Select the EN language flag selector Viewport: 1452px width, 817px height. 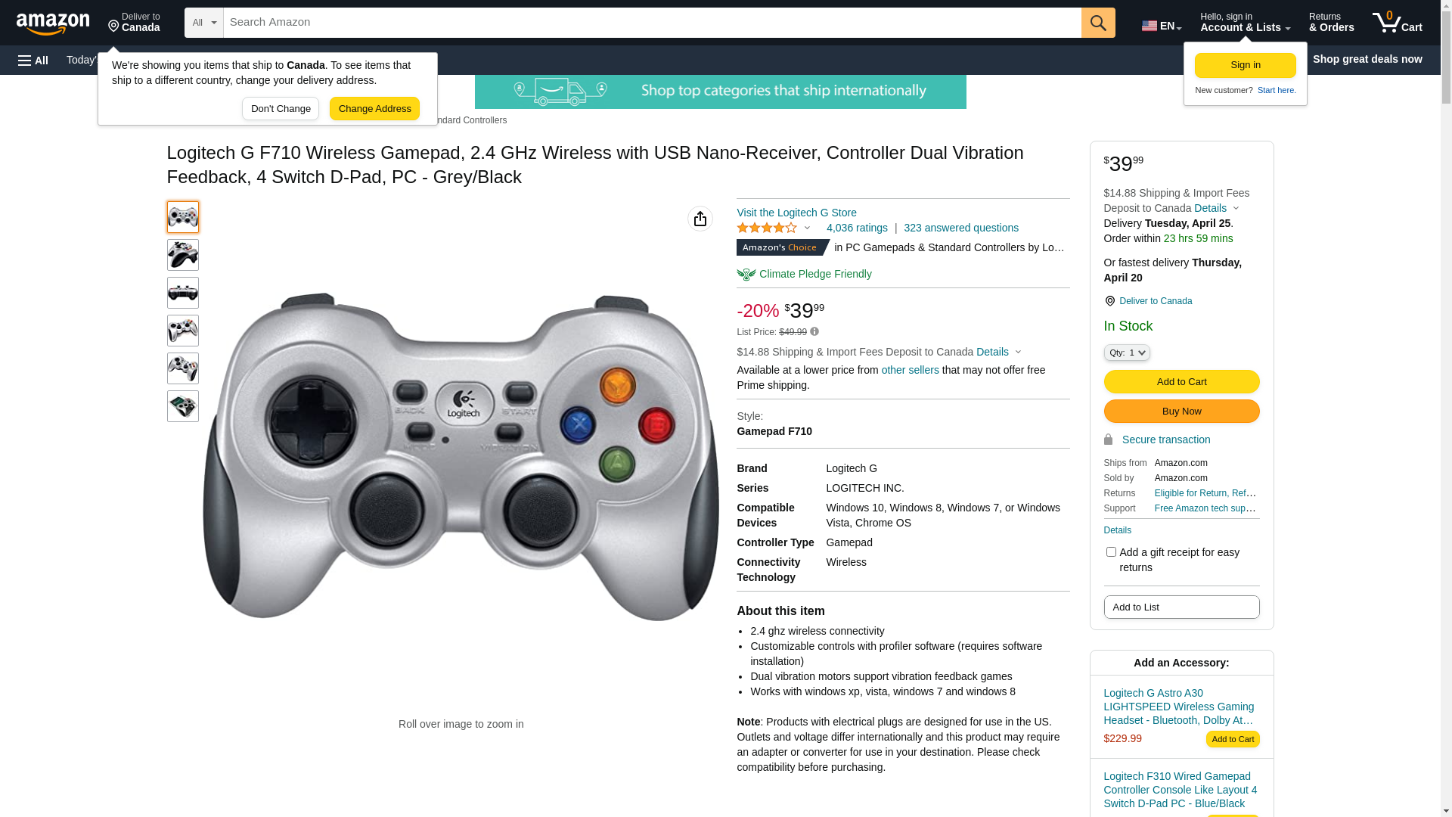click(x=1162, y=26)
